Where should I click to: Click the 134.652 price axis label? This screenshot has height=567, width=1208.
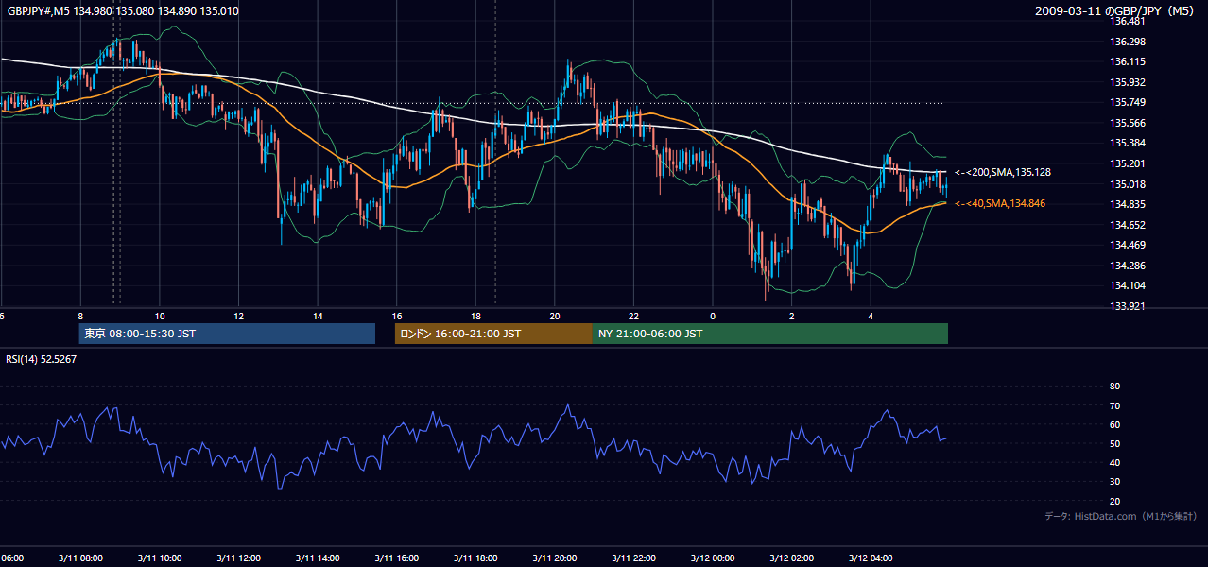click(x=1128, y=225)
